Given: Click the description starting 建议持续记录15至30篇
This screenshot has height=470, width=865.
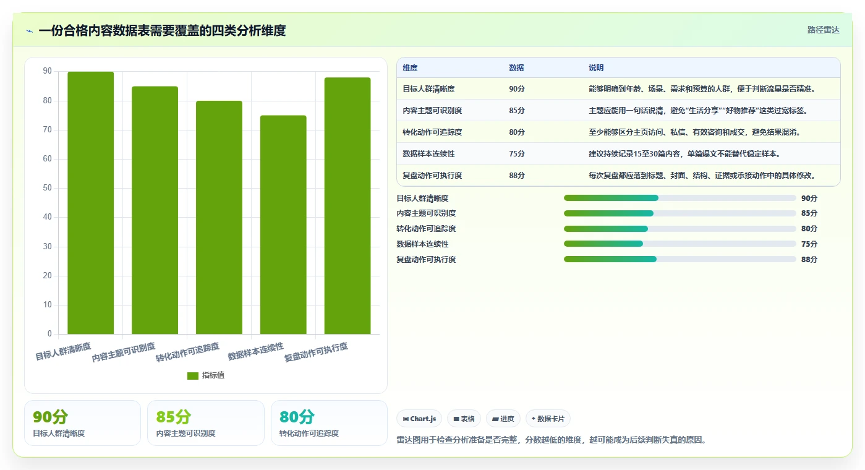Looking at the screenshot, I should 684,154.
